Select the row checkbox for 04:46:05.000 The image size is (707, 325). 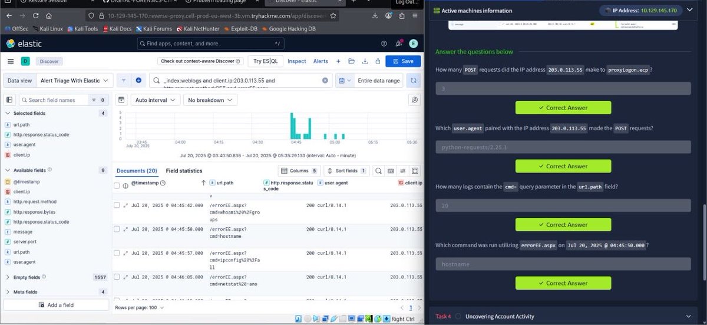click(x=117, y=277)
